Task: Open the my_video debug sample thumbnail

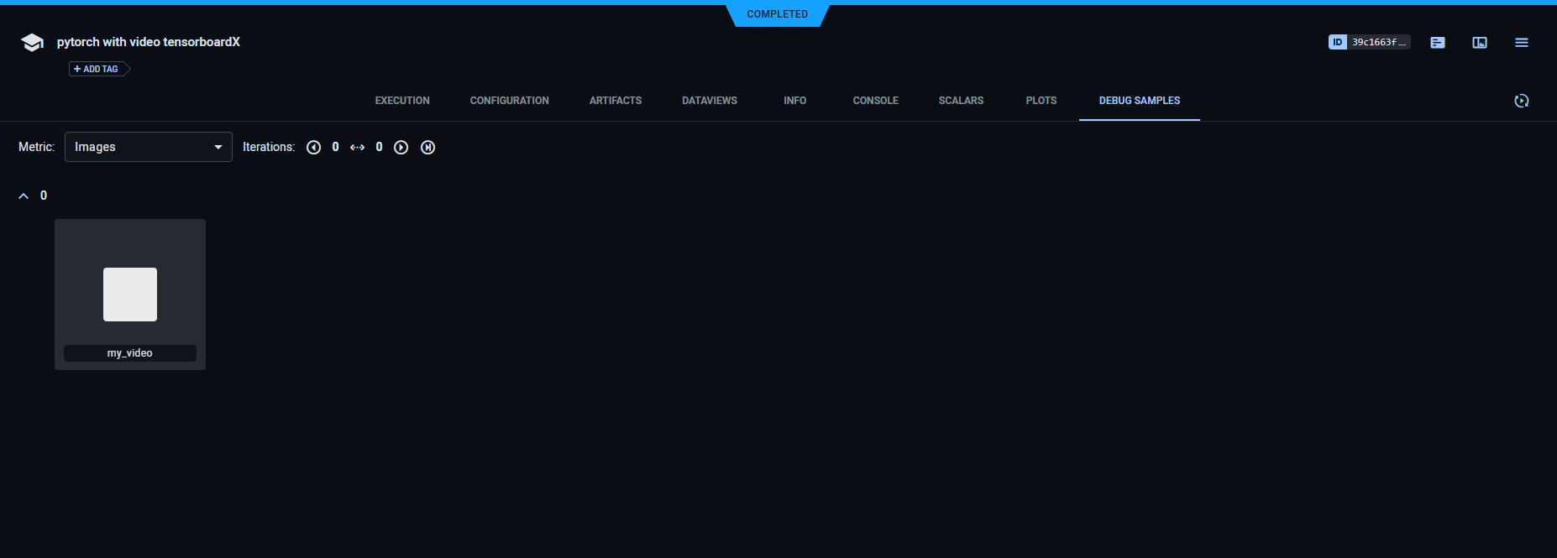Action: pyautogui.click(x=130, y=294)
